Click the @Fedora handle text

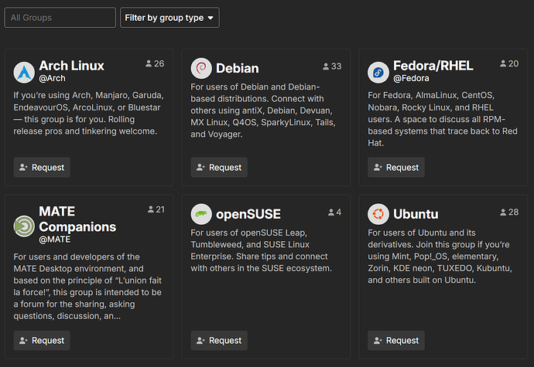click(411, 78)
